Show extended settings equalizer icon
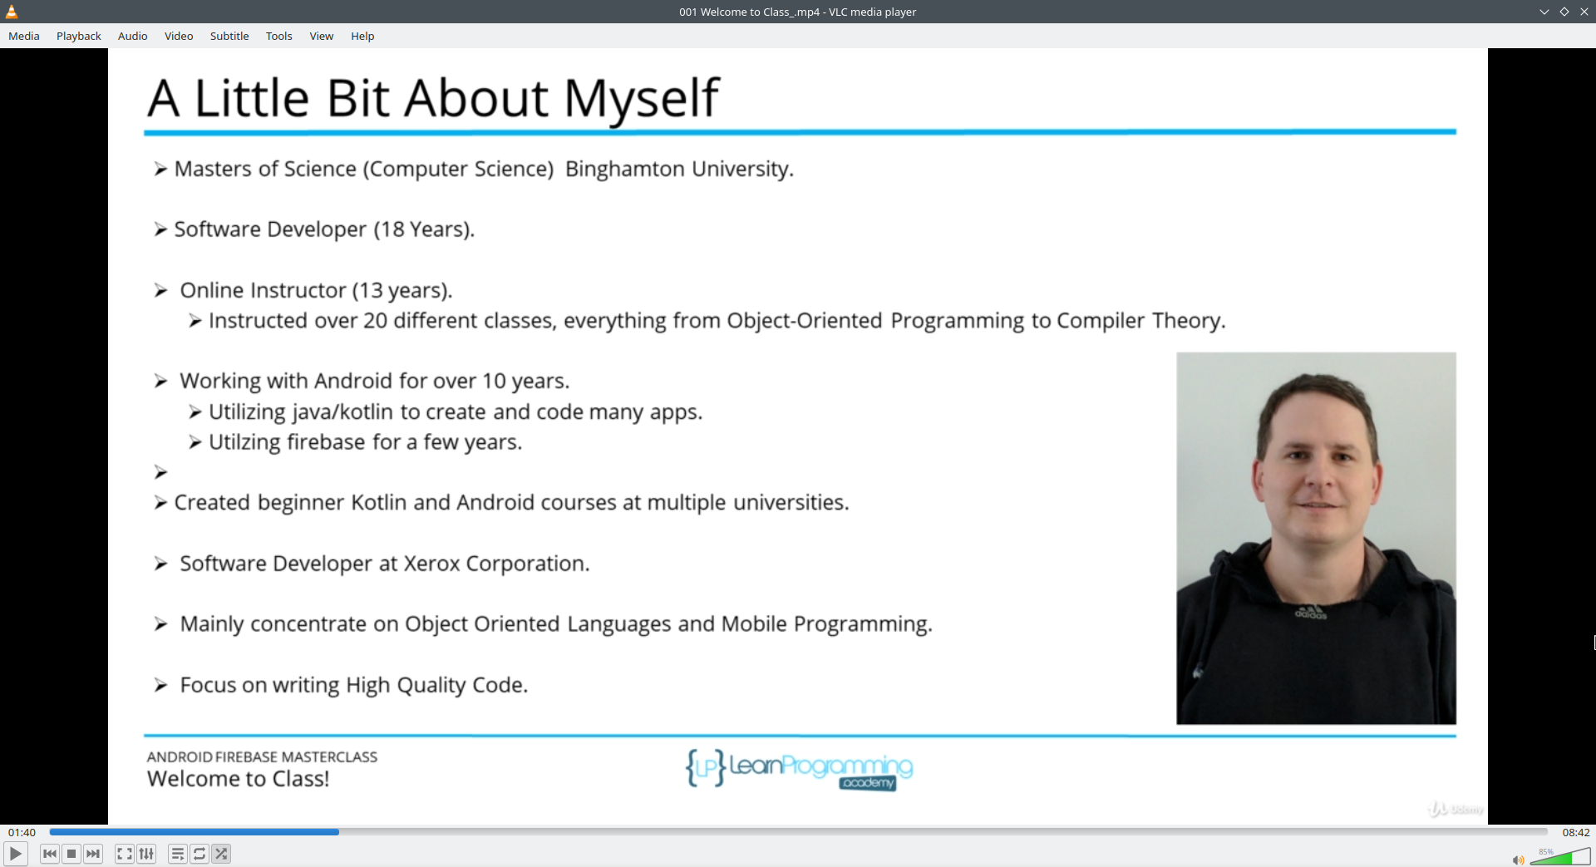The height and width of the screenshot is (867, 1596). 146,854
